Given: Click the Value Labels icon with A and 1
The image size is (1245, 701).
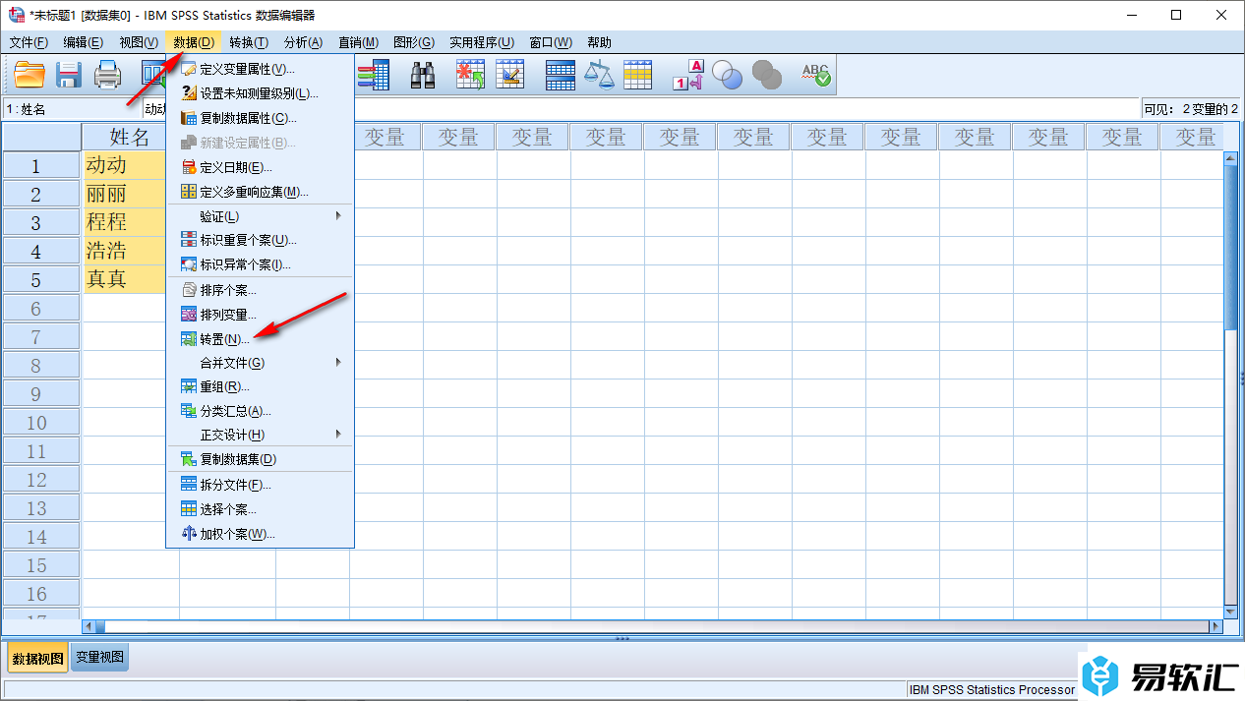Looking at the screenshot, I should (688, 75).
